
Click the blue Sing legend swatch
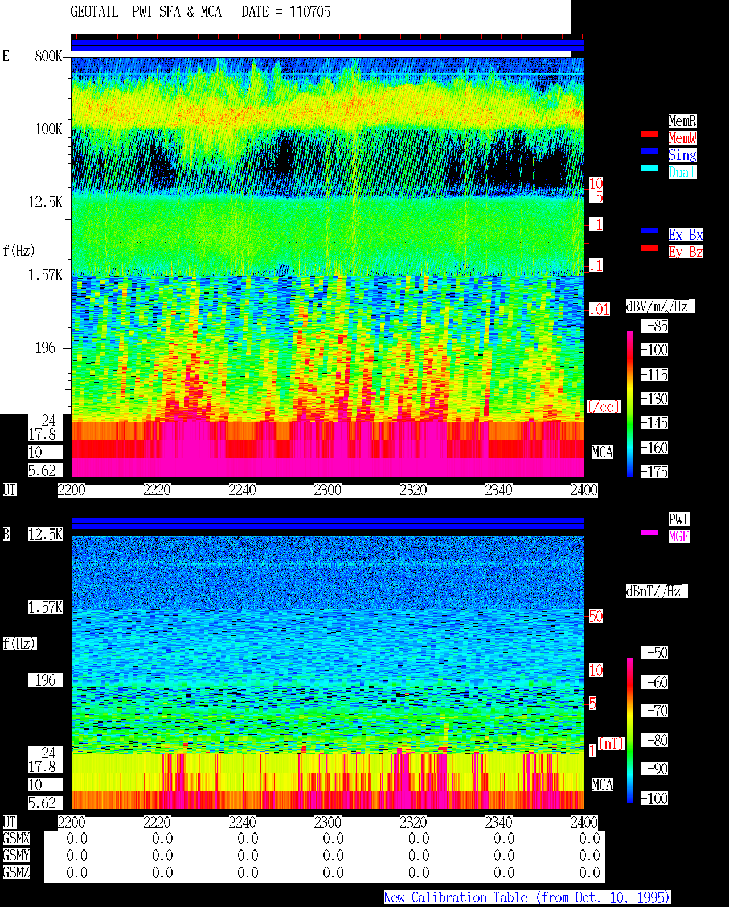tap(649, 151)
